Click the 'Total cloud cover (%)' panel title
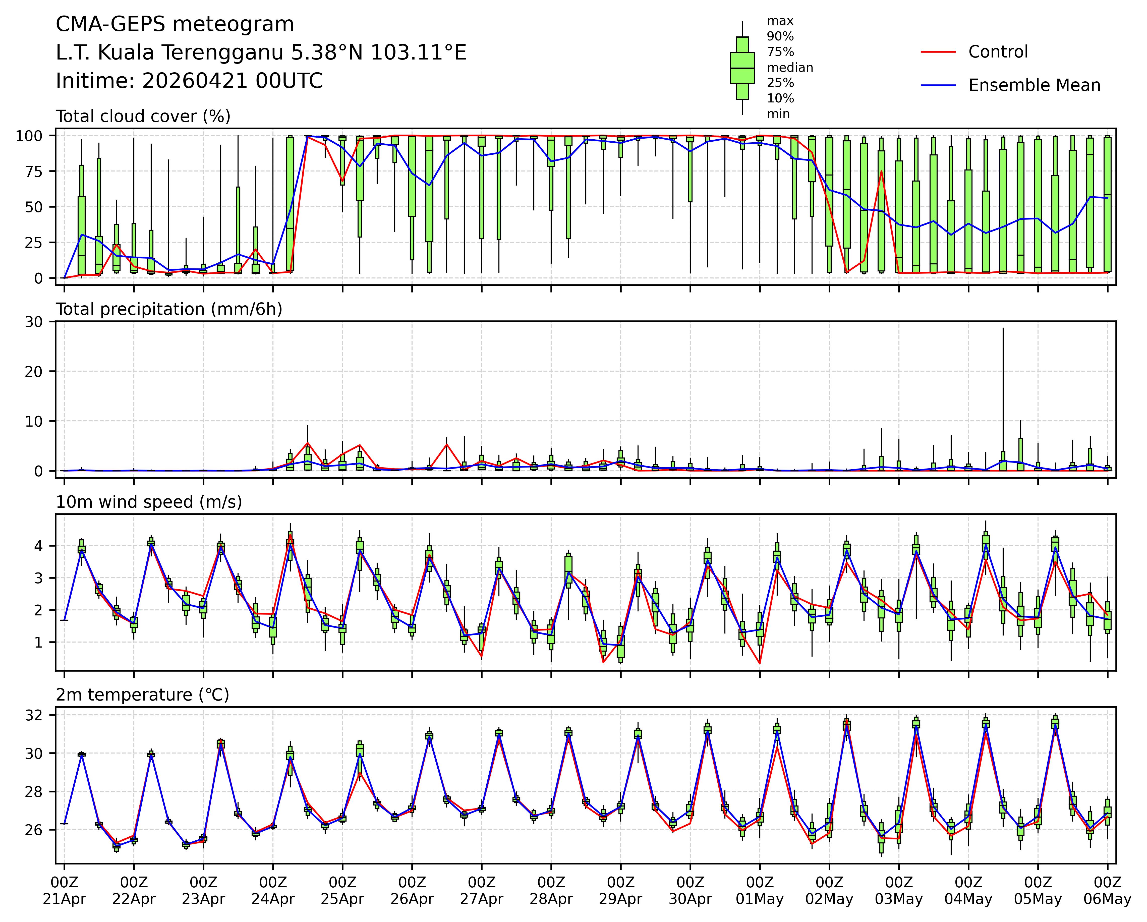 point(143,117)
